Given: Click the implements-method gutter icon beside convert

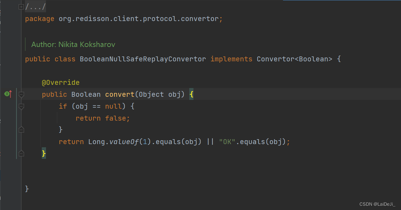Looking at the screenshot, I should coord(8,94).
